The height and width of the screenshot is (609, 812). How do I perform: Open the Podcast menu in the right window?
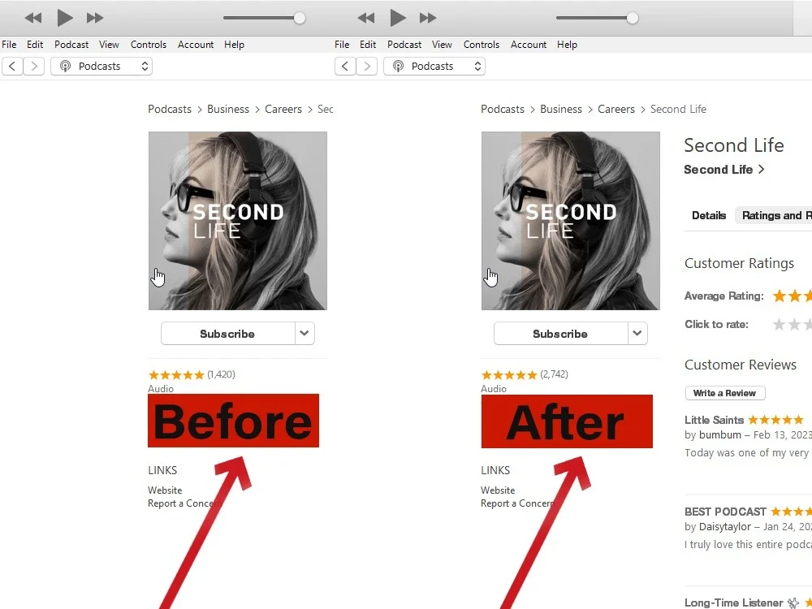[404, 45]
